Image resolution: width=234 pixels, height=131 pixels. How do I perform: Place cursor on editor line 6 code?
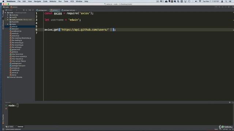click(80, 30)
